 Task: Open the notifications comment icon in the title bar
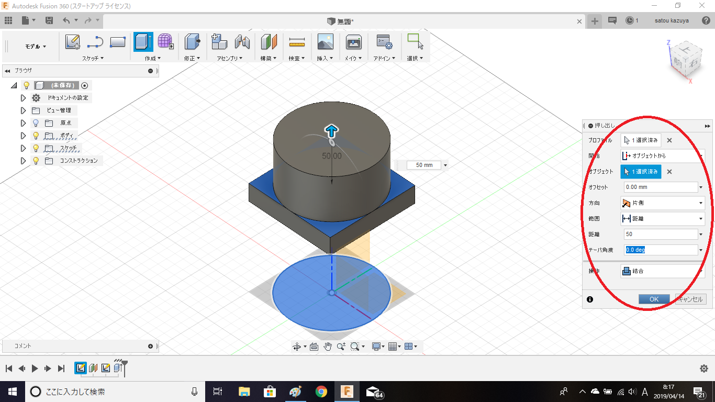pos(612,20)
